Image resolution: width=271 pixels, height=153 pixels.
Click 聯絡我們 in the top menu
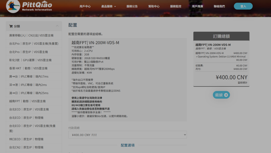[219, 6]
